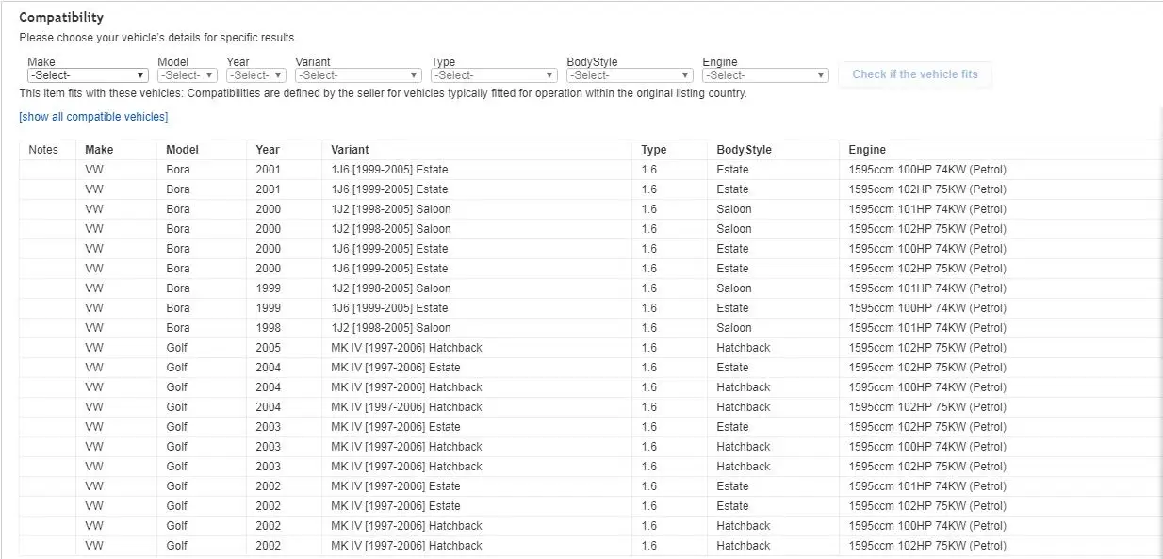Click the Please choose your vehicle's details text
This screenshot has width=1163, height=559.
tap(157, 38)
